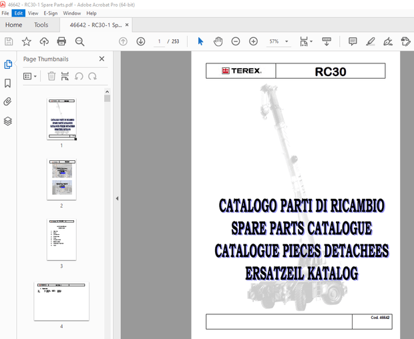Click 'SPARE PARTS CATALOGUE' heading text
The image size is (414, 339).
[x=302, y=228]
